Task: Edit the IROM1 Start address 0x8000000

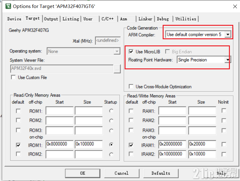Action: coord(60,144)
